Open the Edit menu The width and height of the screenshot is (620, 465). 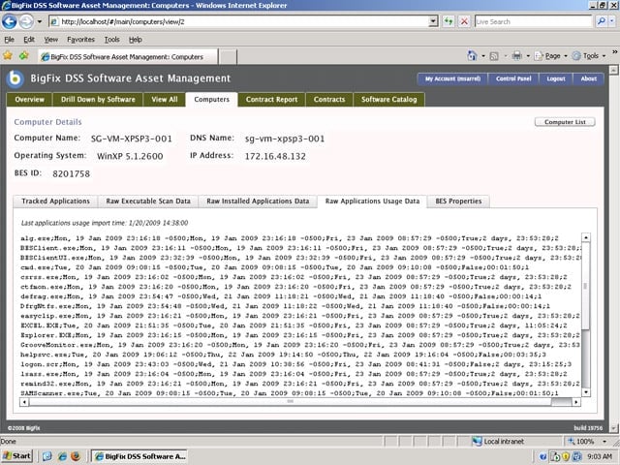29,40
